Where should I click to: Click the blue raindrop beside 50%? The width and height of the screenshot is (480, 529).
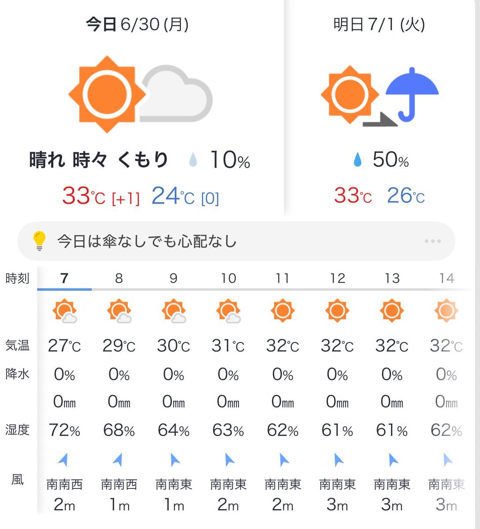(x=357, y=160)
